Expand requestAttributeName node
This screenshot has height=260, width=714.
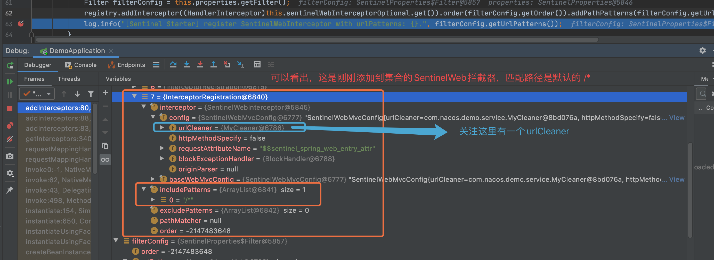[162, 148]
